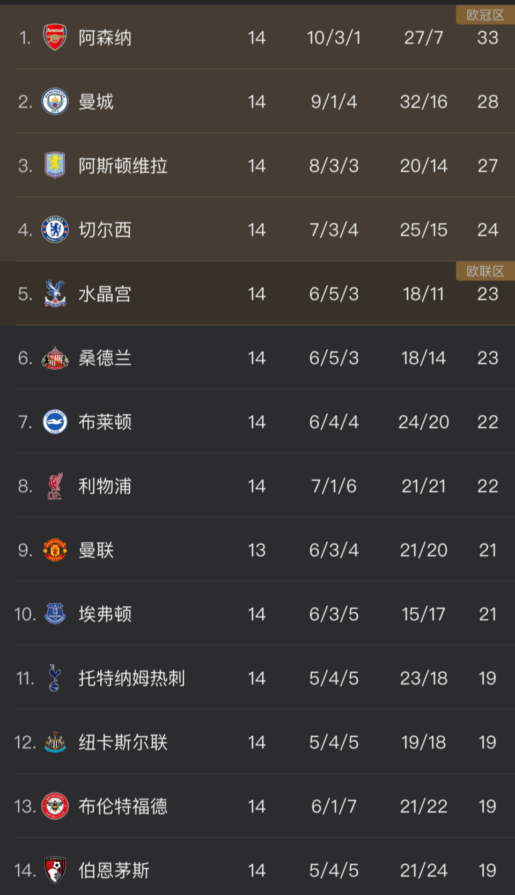Select 布伦特福德 team name in row 13

(x=123, y=806)
